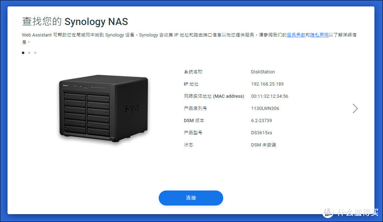Click the IP address value 192.168.25.189
This screenshot has height=222, width=383.
pyautogui.click(x=267, y=84)
